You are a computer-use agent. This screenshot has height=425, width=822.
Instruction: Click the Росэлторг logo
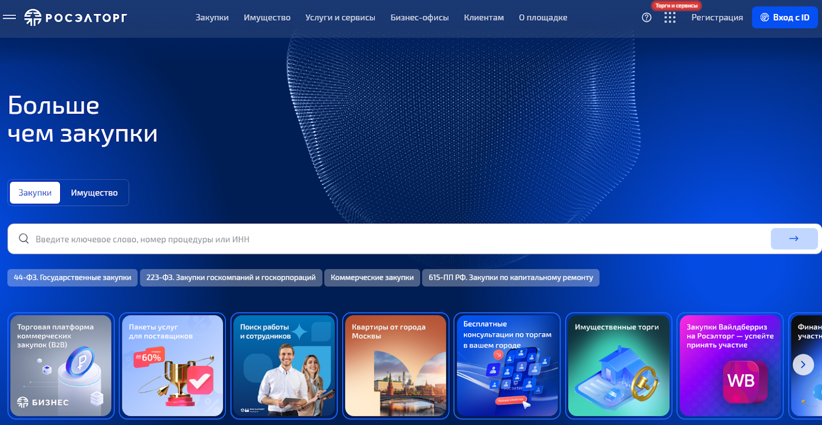pyautogui.click(x=76, y=17)
